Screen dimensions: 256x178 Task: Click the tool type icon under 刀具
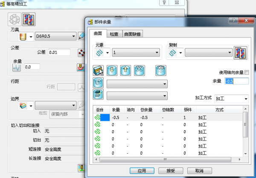(23, 36)
